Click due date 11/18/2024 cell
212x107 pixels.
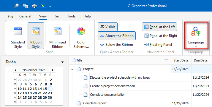(x=202, y=77)
